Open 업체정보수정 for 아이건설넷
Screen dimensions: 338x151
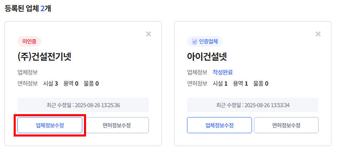point(219,125)
